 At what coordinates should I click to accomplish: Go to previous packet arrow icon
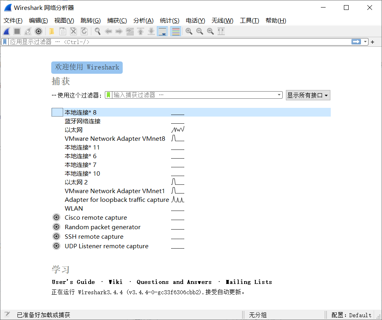point(108,31)
